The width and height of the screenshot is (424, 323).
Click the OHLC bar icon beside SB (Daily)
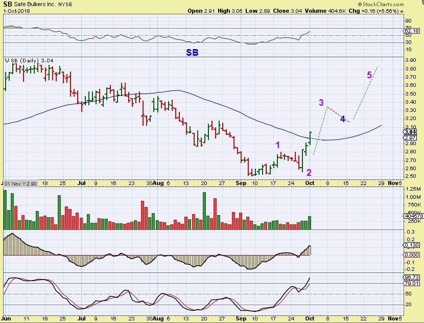(7, 60)
